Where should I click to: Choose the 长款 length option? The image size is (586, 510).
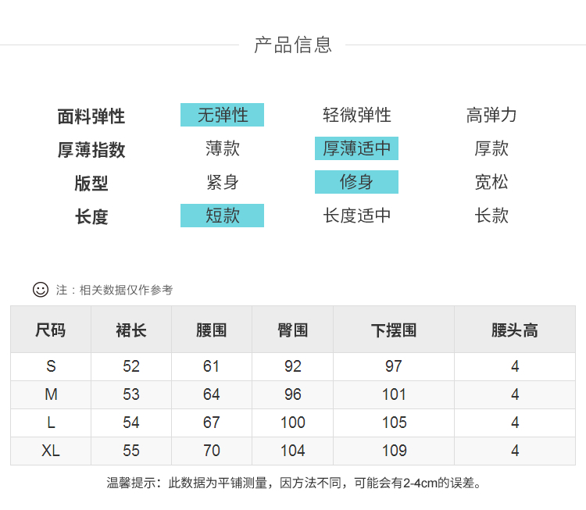tap(491, 216)
